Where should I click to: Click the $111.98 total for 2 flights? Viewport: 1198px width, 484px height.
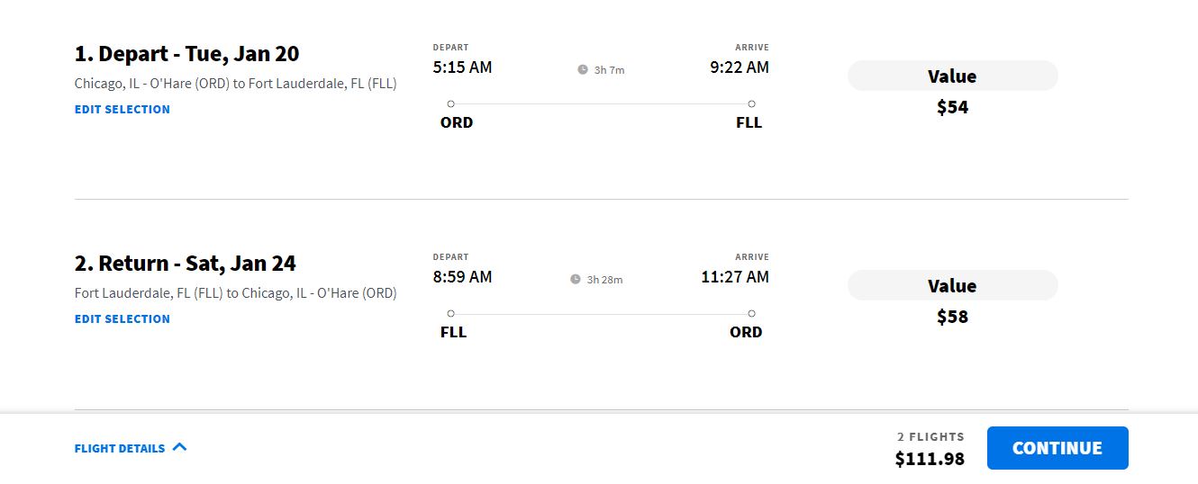pyautogui.click(x=930, y=459)
